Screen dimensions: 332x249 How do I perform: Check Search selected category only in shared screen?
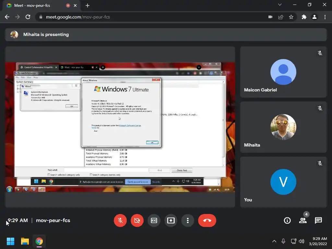click(x=49, y=175)
